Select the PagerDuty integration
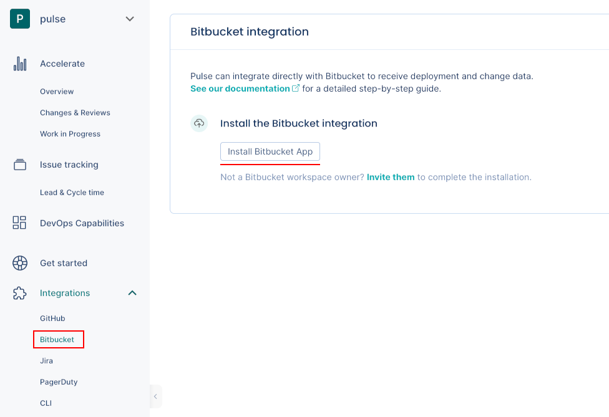This screenshot has width=609, height=417. coord(59,381)
